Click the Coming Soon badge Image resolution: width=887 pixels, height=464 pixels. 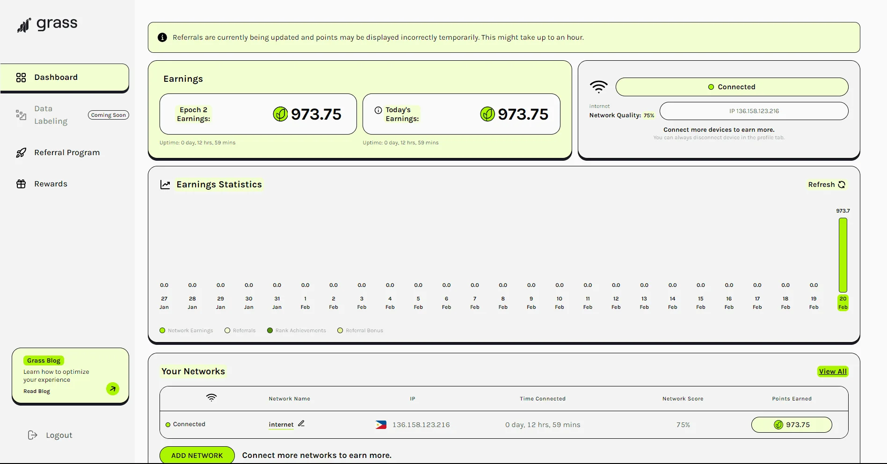pos(109,115)
